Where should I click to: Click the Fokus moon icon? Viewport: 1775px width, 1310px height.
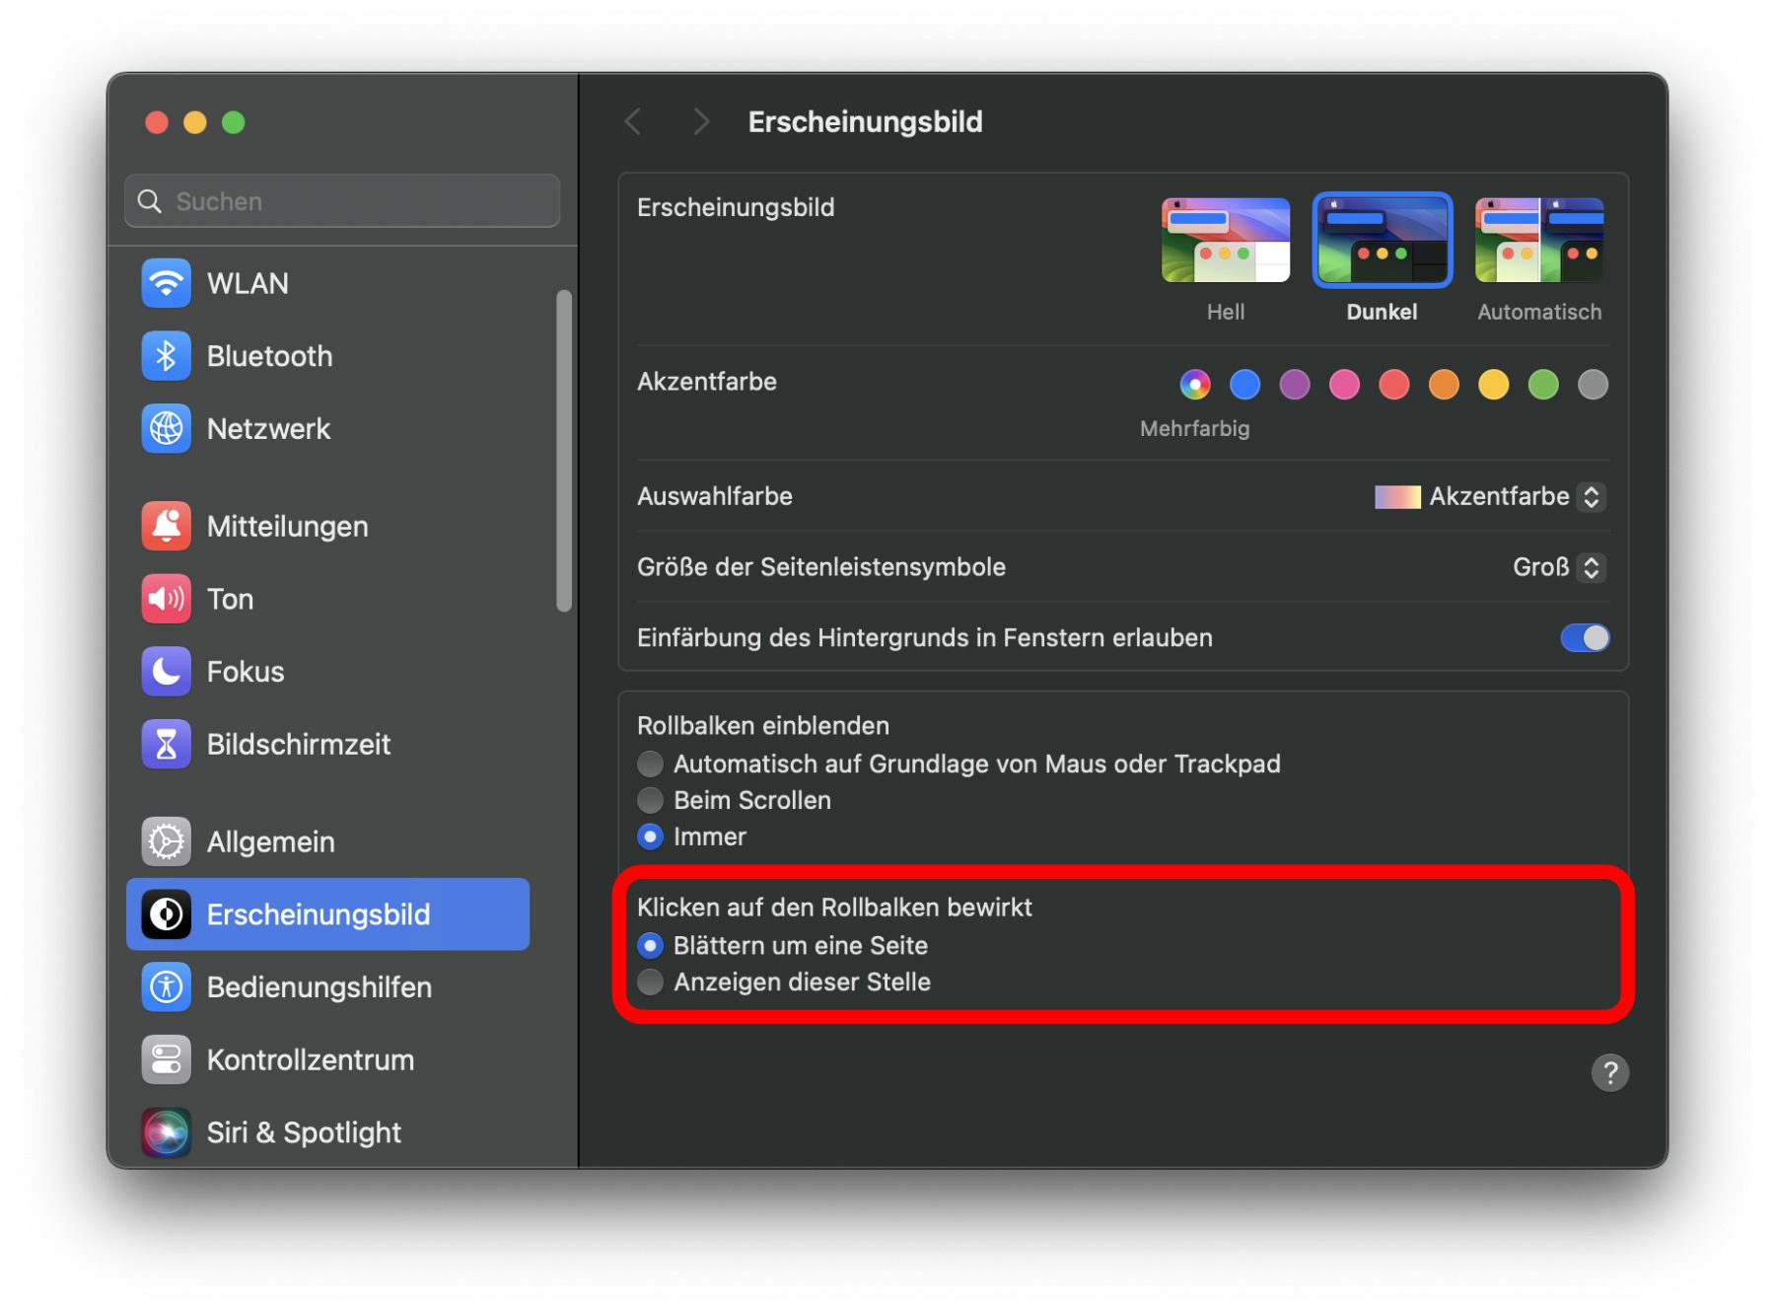pos(166,672)
